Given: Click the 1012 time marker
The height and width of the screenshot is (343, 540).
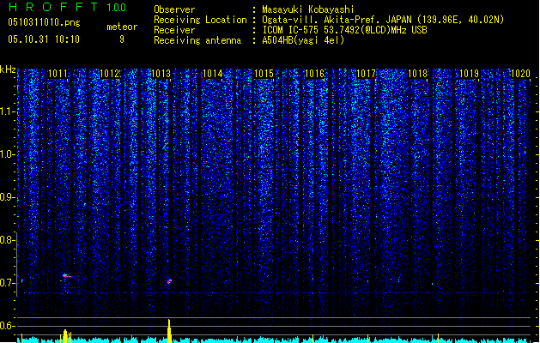Looking at the screenshot, I should tap(109, 74).
